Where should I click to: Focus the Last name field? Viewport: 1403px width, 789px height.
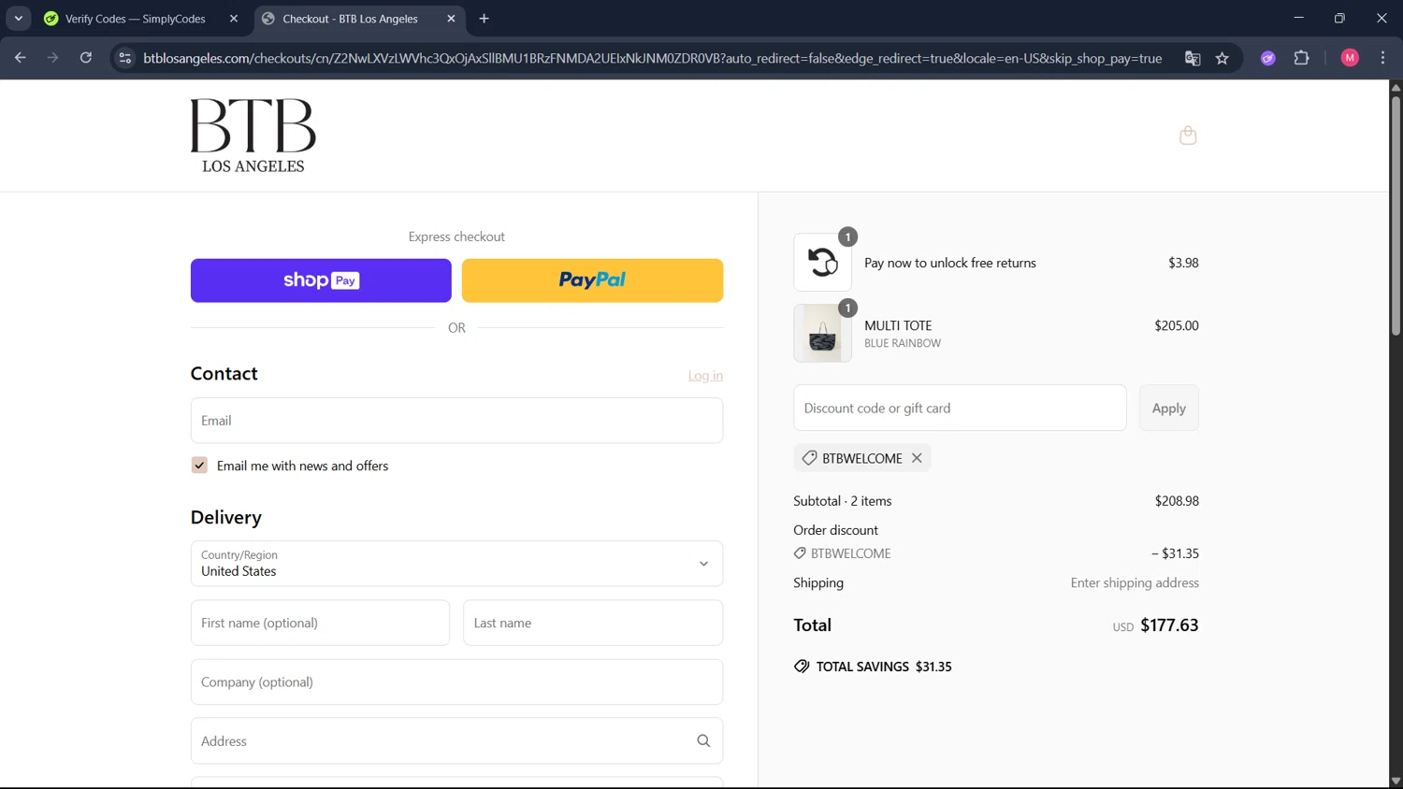[x=593, y=623]
